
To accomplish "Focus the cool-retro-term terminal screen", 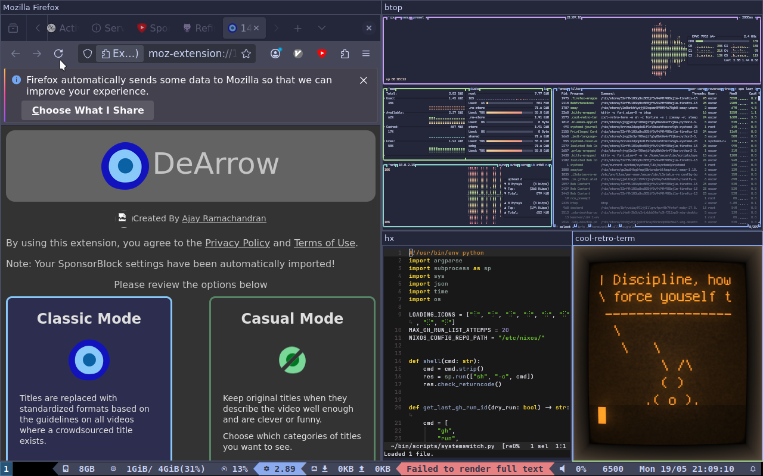I will tap(667, 353).
